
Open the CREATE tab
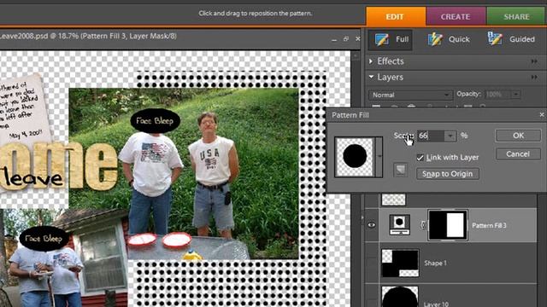pos(456,16)
